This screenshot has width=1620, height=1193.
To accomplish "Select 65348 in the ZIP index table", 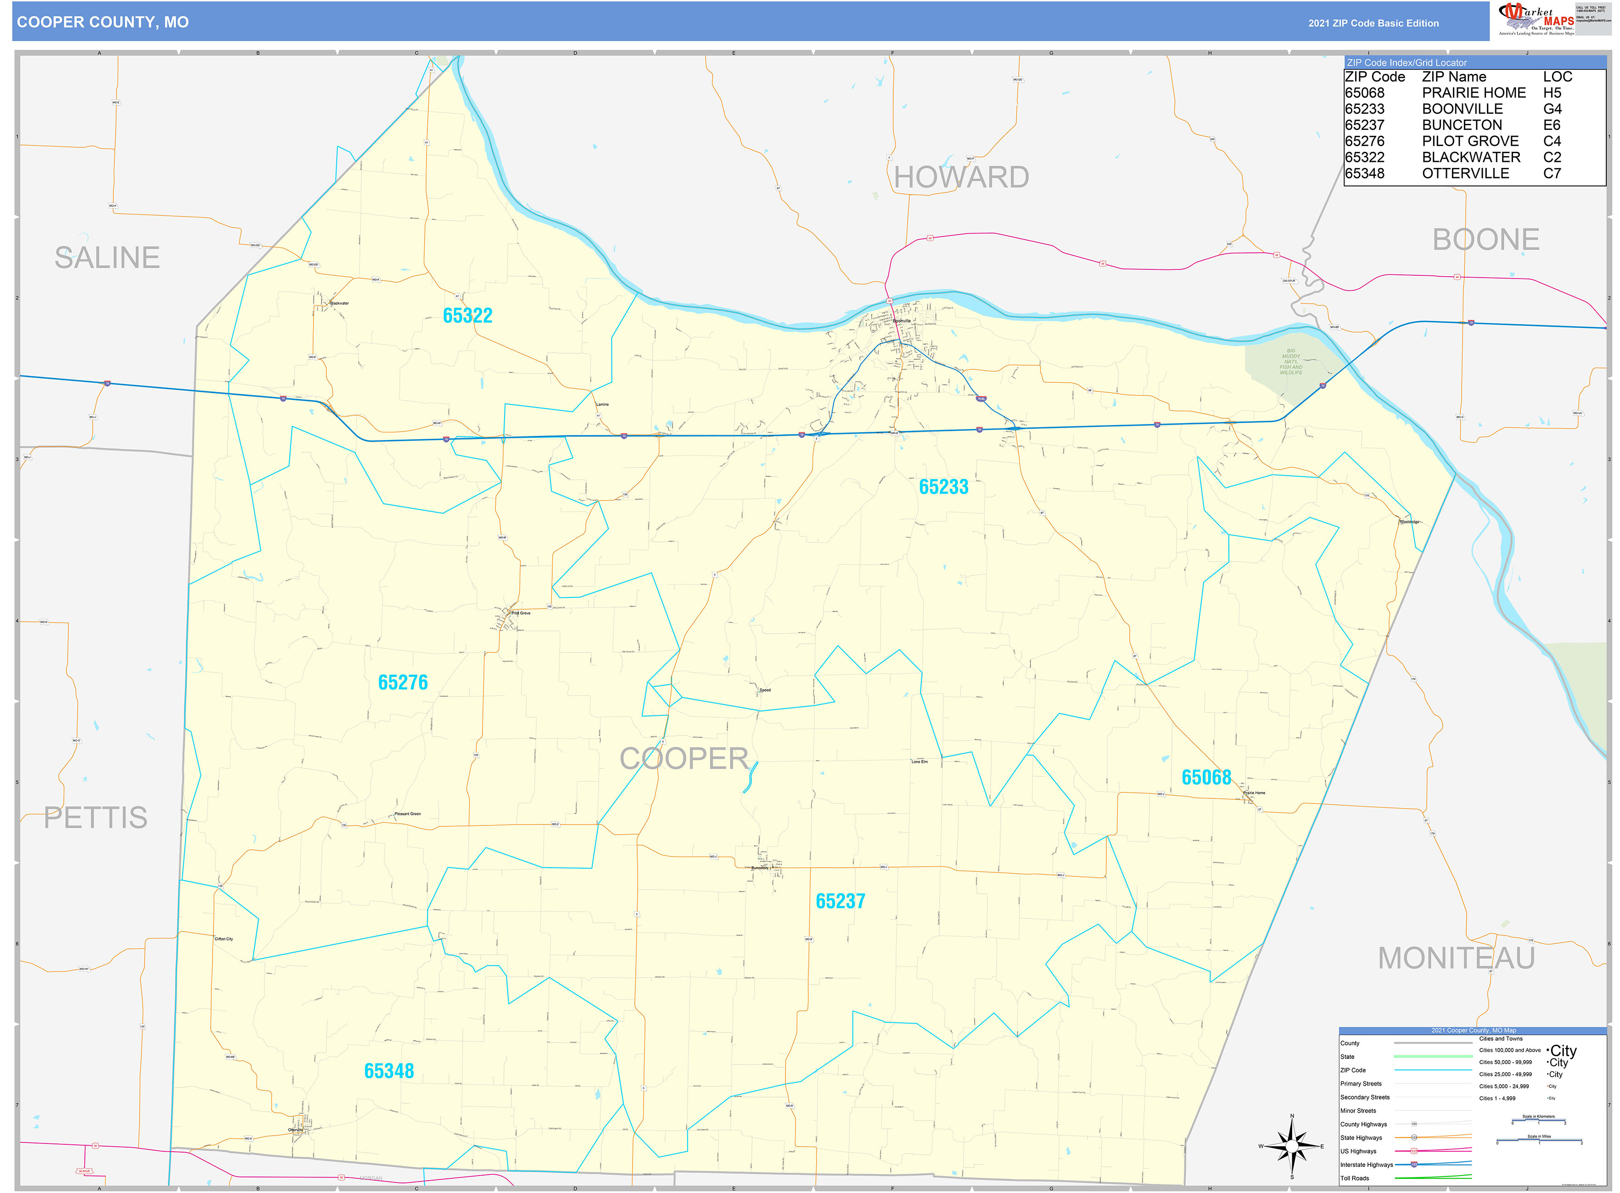I will tap(1364, 173).
